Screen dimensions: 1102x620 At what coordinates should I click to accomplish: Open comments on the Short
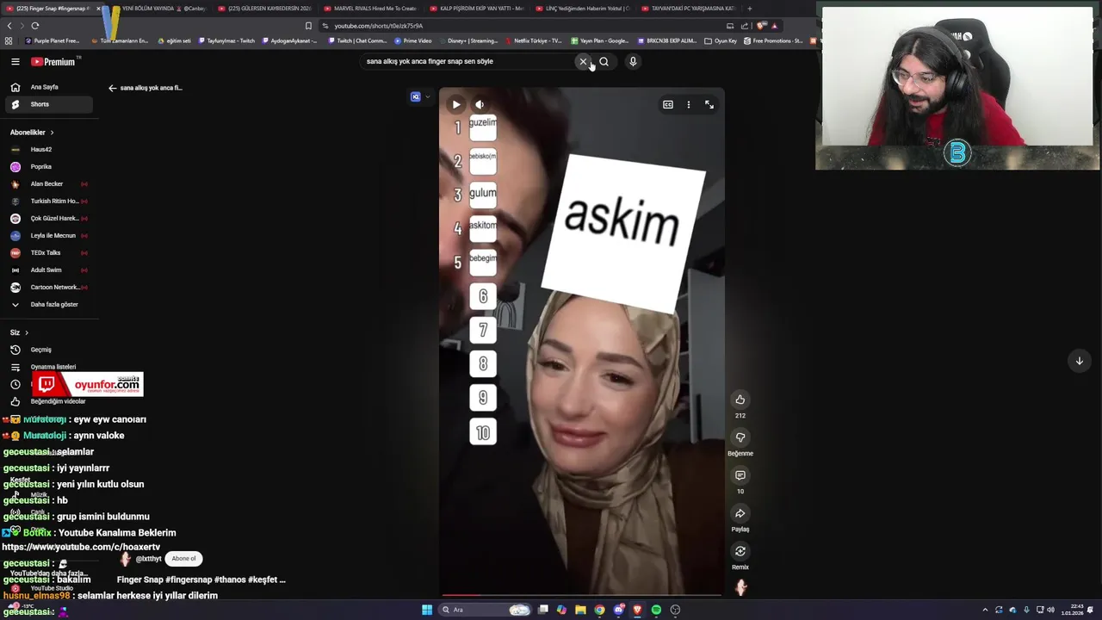click(740, 475)
